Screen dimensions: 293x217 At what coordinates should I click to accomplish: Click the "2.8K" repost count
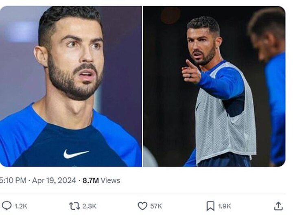pyautogui.click(x=89, y=206)
